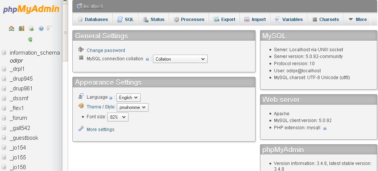The image size is (378, 171).
Task: Switch to the Charsets tab
Action: (325, 20)
